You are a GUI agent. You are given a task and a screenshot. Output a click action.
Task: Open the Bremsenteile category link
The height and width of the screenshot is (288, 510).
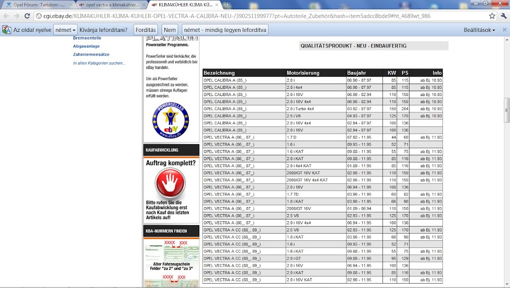point(87,38)
